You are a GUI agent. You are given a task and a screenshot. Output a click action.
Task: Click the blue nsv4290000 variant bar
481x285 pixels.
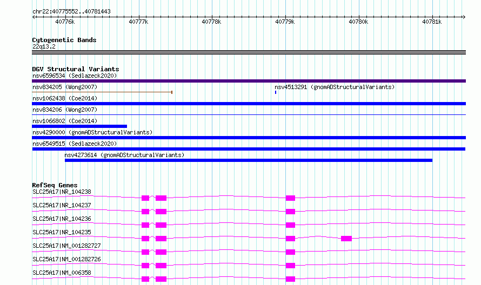[x=249, y=138]
